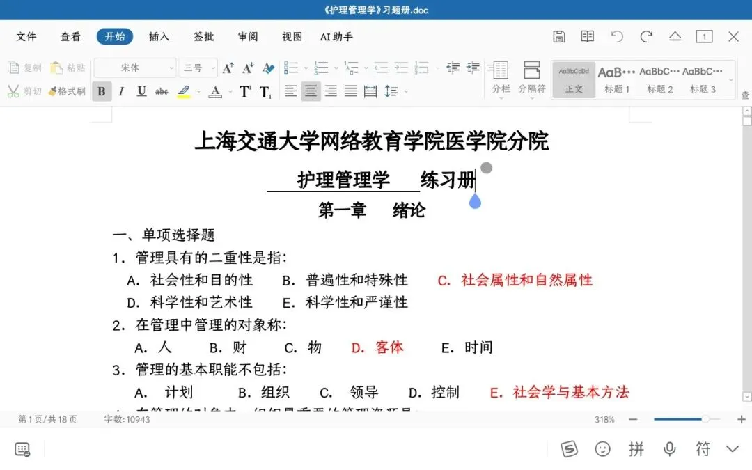Click the zoom out minus button
The image size is (752, 470).
pyautogui.click(x=633, y=419)
